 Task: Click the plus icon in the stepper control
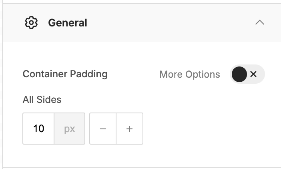[129, 129]
